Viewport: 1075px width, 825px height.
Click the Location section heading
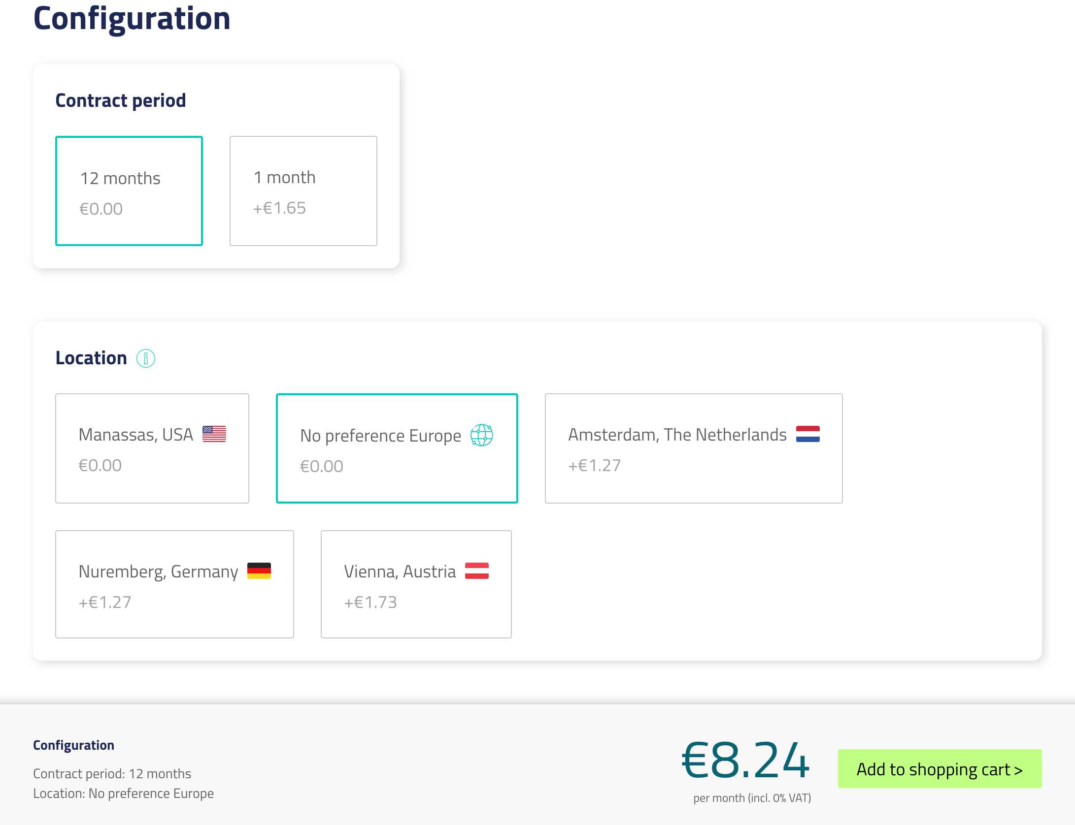click(x=91, y=358)
